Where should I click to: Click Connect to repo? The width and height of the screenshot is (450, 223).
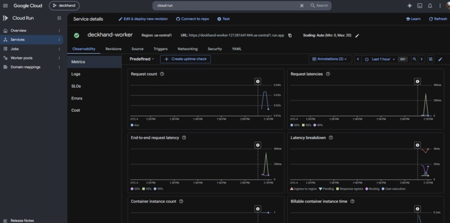point(192,19)
